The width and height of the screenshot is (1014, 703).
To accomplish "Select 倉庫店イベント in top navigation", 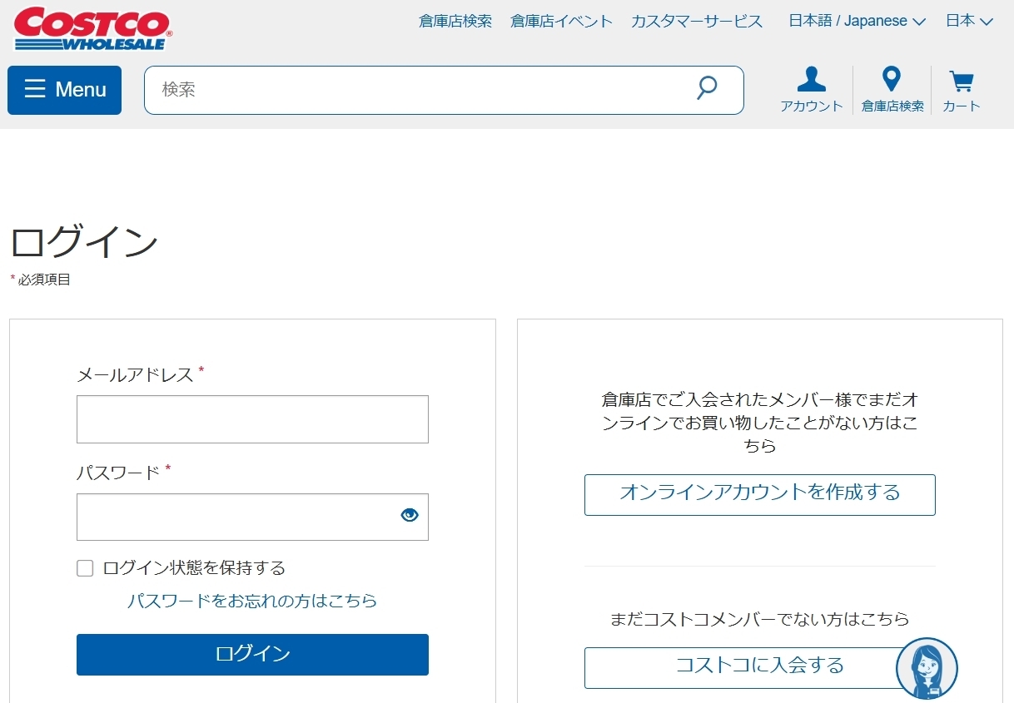I will pyautogui.click(x=561, y=21).
